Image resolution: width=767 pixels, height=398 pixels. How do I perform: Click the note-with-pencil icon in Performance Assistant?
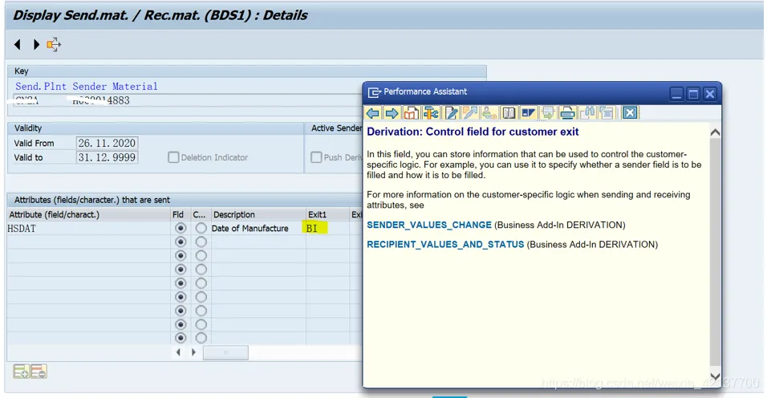(470, 113)
